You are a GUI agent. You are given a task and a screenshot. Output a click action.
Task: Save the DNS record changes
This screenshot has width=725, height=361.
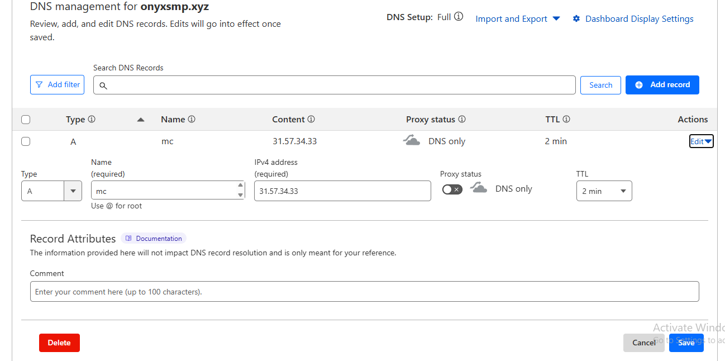point(686,343)
